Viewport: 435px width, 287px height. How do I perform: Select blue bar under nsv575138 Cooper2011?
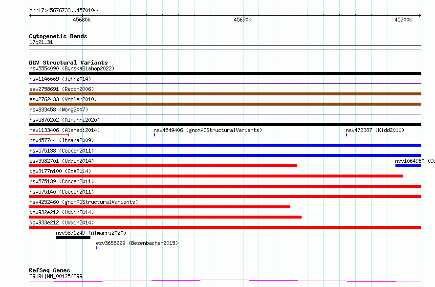pos(225,155)
